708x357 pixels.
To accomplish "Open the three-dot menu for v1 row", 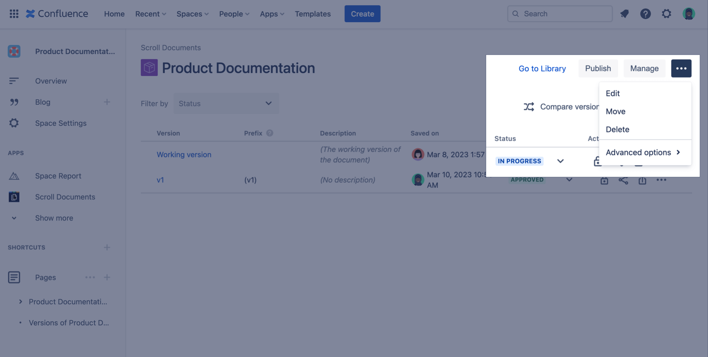I will 661,180.
